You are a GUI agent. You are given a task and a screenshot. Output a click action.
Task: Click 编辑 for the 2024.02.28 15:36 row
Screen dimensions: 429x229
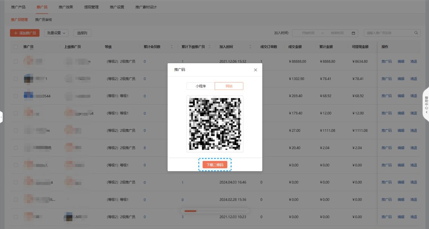coord(401,200)
